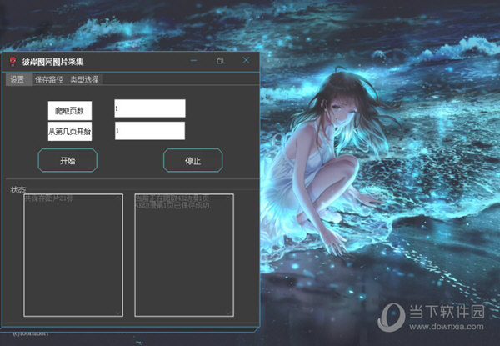Click the 当前正在爬取 log line
Image resolution: width=500 pixels, height=346 pixels.
click(x=172, y=198)
